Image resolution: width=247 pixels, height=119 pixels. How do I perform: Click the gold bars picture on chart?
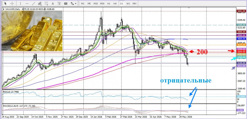[x=32, y=31]
